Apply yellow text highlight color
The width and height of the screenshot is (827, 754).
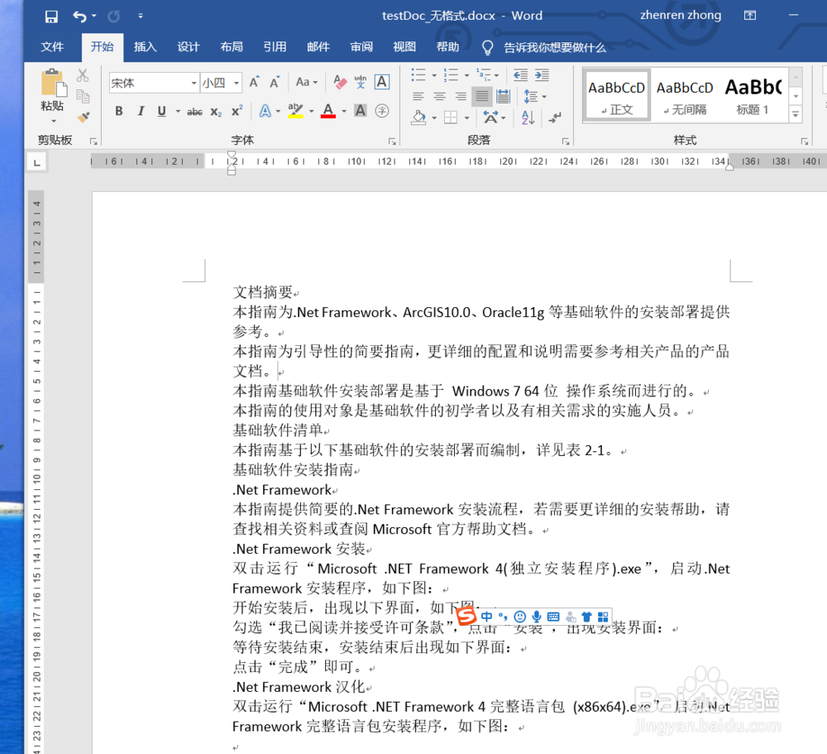[x=295, y=111]
